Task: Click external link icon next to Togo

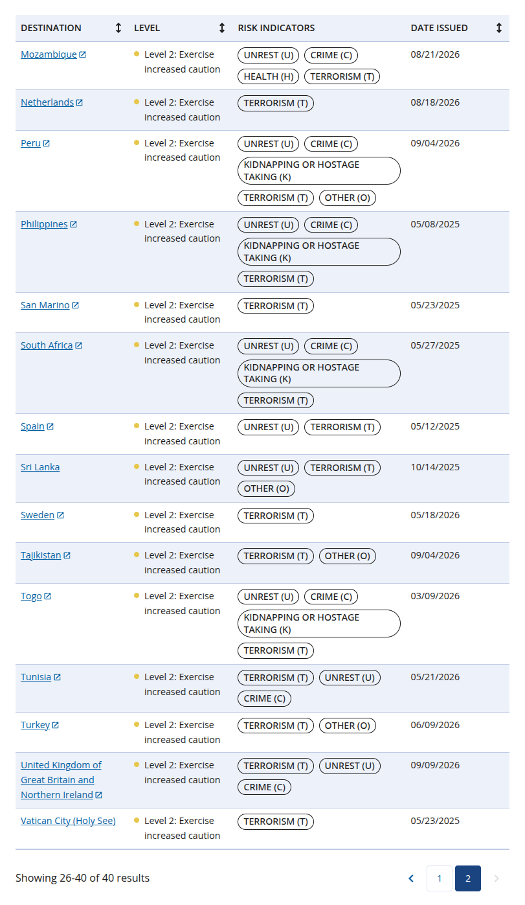Action: [x=47, y=597]
